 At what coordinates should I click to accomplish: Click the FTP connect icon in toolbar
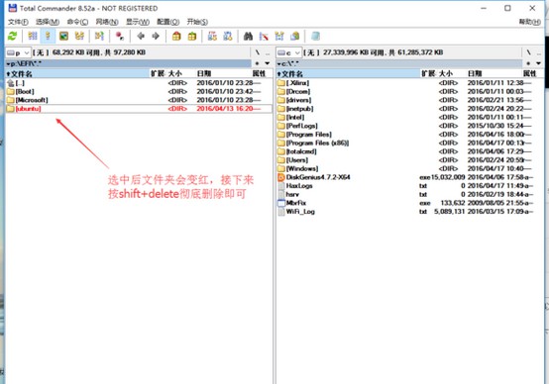click(x=212, y=36)
